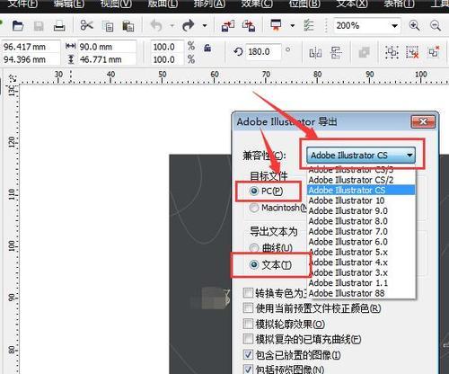Click the mirror horizontally icon
The image size is (449, 374).
point(315,53)
